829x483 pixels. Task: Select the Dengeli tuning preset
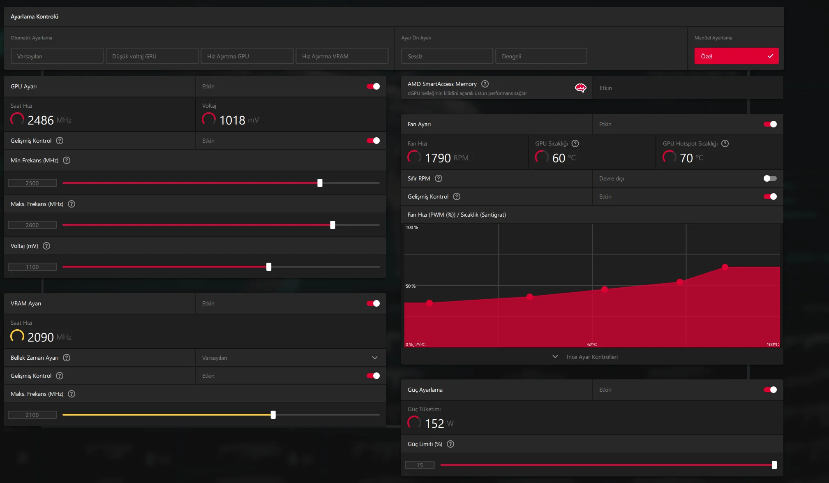pyautogui.click(x=541, y=56)
